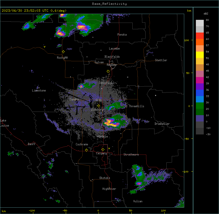Select the light blue 30-33 dBZ legend swatch
The image size is (219, 214).
pyautogui.click(x=200, y=99)
